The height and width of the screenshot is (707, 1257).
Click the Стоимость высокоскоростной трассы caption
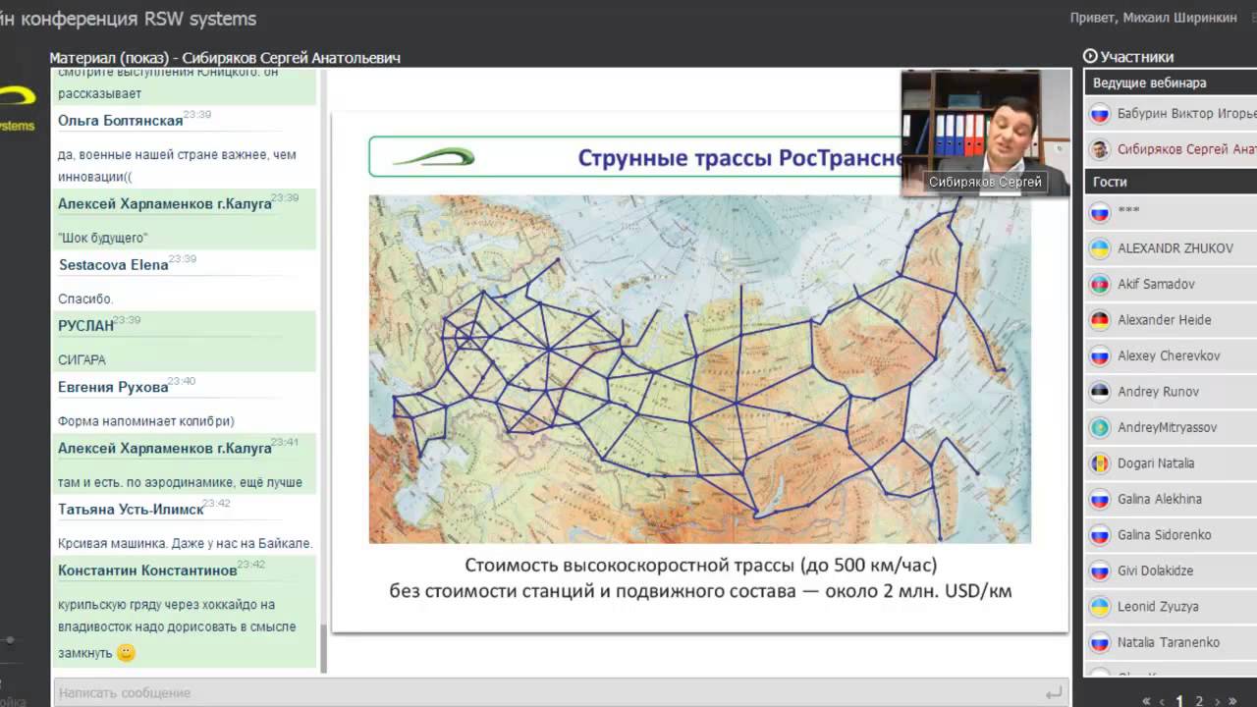(x=700, y=578)
